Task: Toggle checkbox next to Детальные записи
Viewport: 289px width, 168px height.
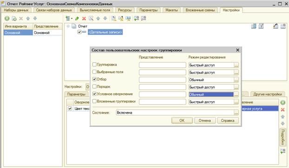Action: tap(79, 32)
